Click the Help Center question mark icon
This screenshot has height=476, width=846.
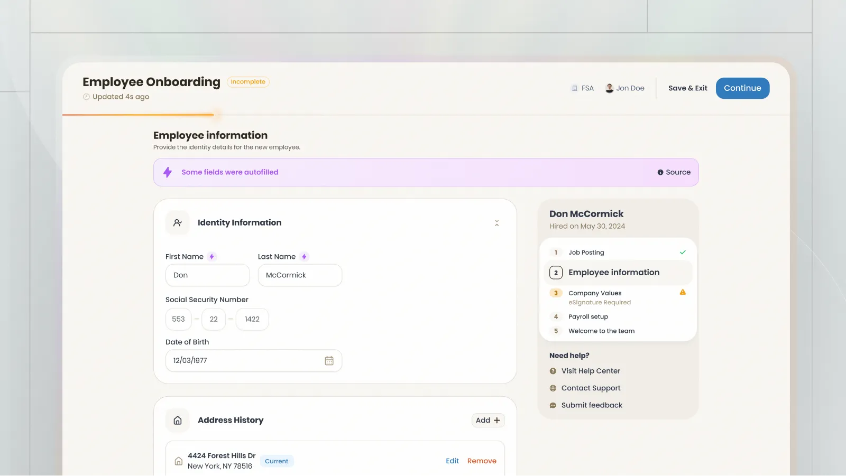553,371
